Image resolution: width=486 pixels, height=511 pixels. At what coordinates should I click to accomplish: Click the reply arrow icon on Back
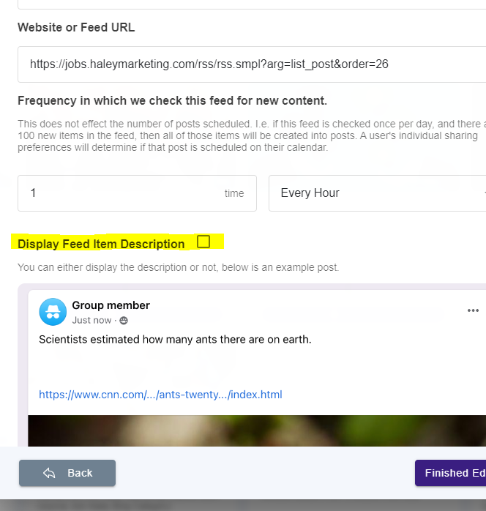[49, 473]
